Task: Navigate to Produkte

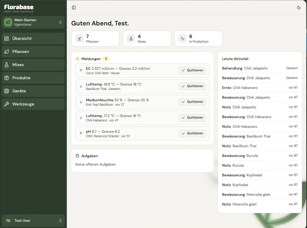Action: pyautogui.click(x=33, y=78)
